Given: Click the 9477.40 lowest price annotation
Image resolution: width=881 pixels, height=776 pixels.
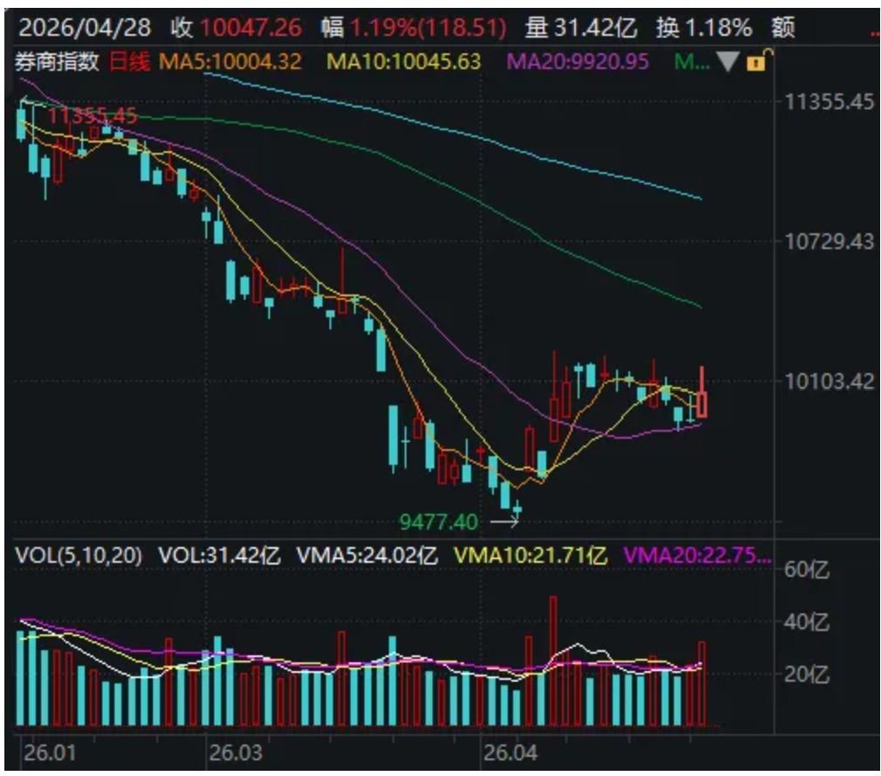Looking at the screenshot, I should point(439,522).
